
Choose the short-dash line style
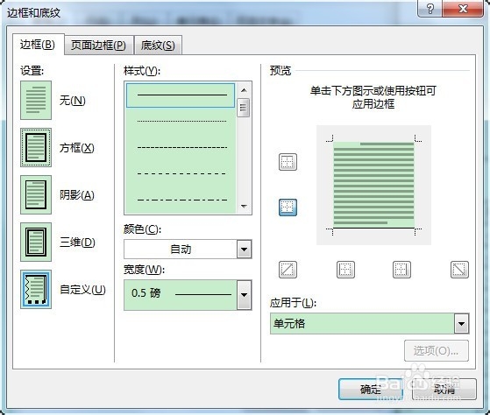click(181, 148)
